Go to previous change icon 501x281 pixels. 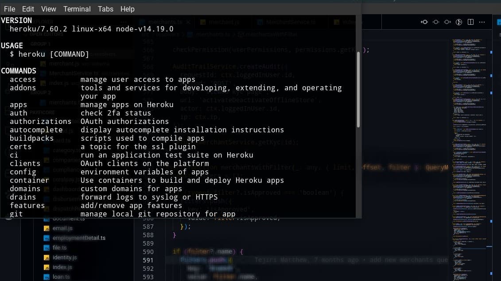424,22
